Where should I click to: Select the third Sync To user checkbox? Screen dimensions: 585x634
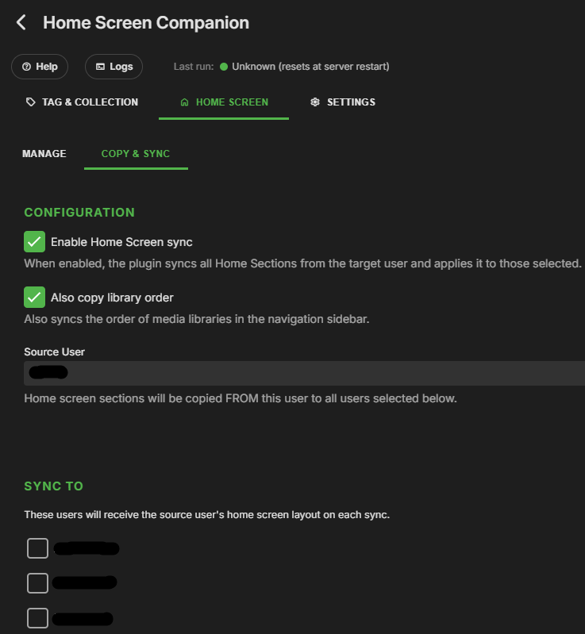tap(37, 617)
